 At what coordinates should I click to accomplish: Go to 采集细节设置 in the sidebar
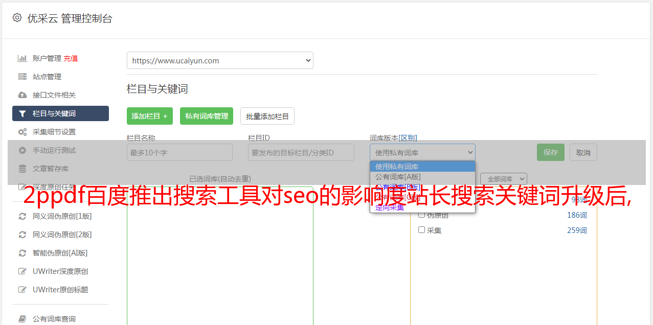(54, 132)
